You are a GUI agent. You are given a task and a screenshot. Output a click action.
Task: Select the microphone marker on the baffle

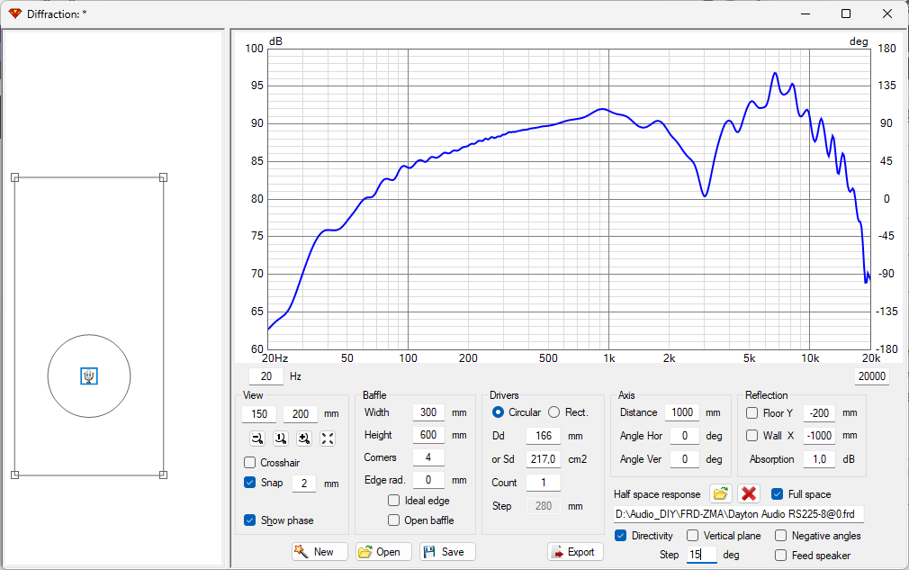[x=89, y=376]
